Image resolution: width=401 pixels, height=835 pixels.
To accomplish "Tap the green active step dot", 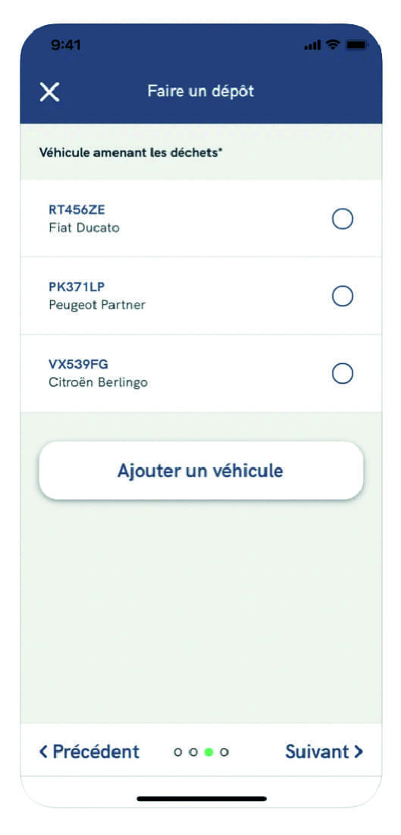I will (209, 752).
